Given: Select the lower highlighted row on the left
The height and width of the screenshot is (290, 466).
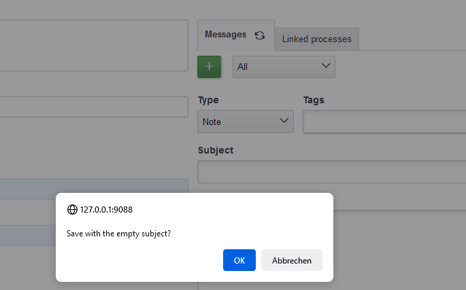Looking at the screenshot, I should pos(93,234).
